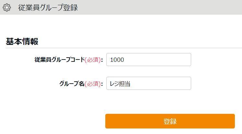Click the 従業員グループコード field label
This screenshot has height=134, width=242.
59,60
